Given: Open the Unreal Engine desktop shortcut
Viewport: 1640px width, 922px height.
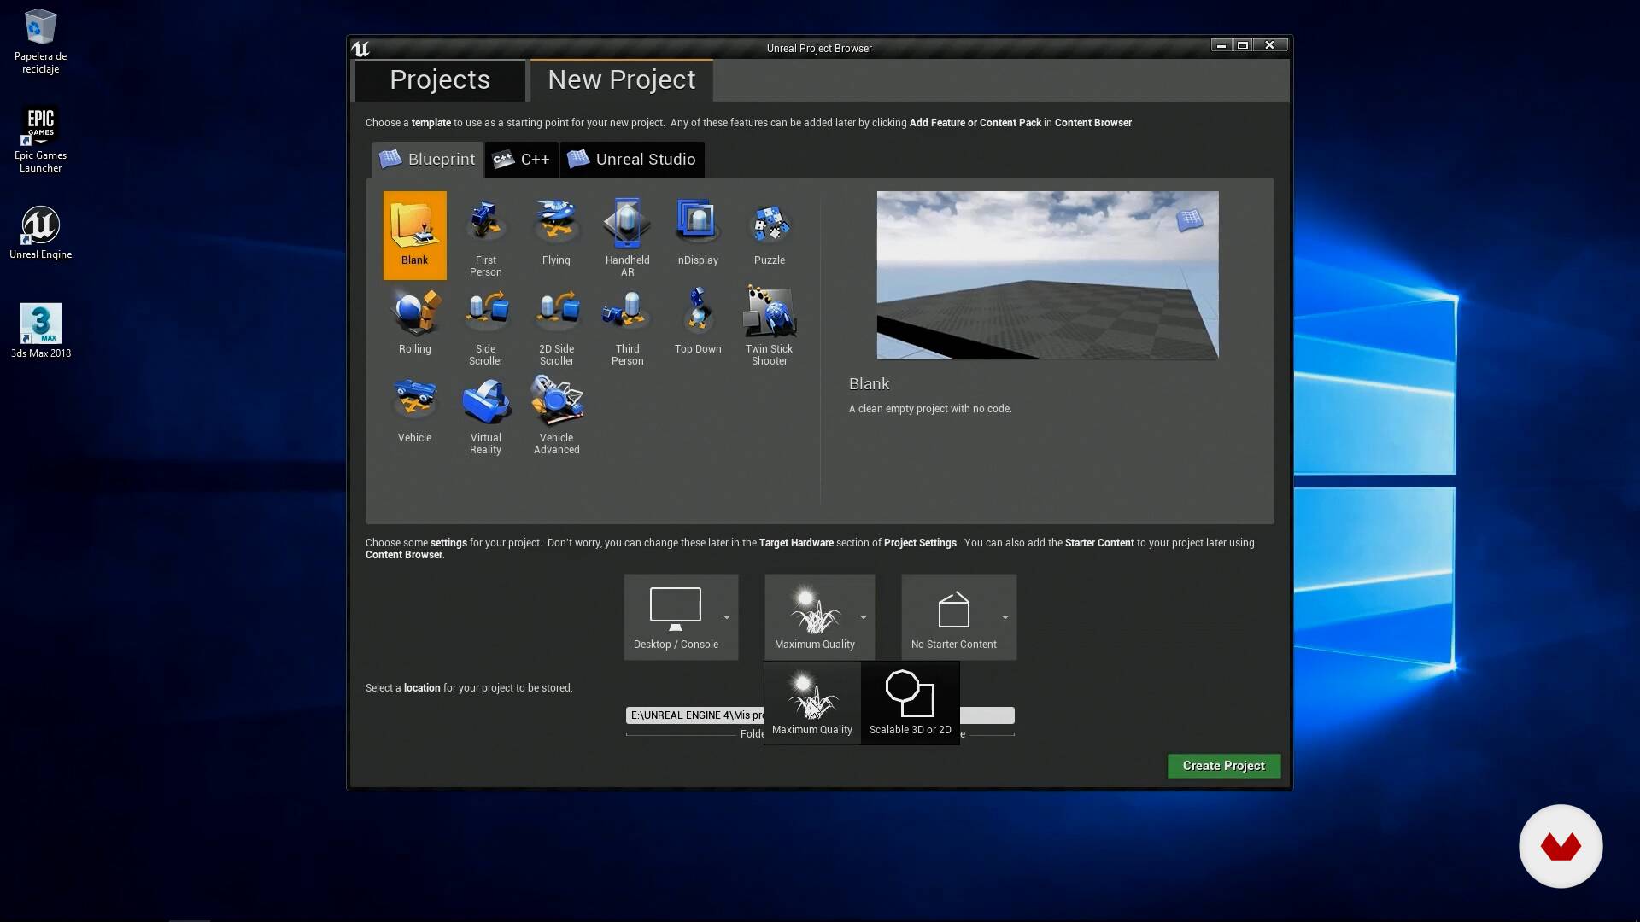Looking at the screenshot, I should coord(40,232).
